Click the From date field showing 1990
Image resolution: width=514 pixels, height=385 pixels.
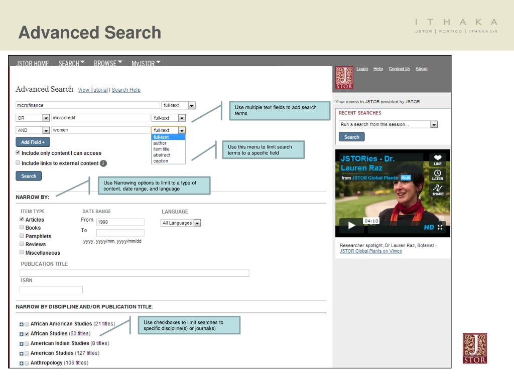tap(120, 222)
